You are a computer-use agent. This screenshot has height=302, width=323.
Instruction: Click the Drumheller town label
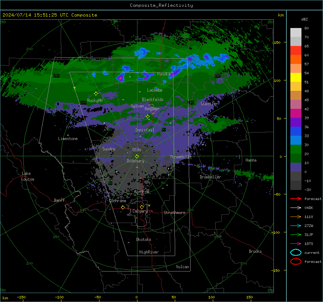210,177
